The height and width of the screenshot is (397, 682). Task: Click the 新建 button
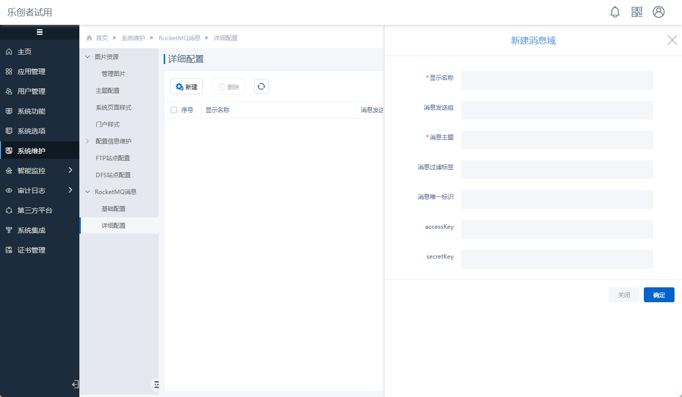pos(186,87)
